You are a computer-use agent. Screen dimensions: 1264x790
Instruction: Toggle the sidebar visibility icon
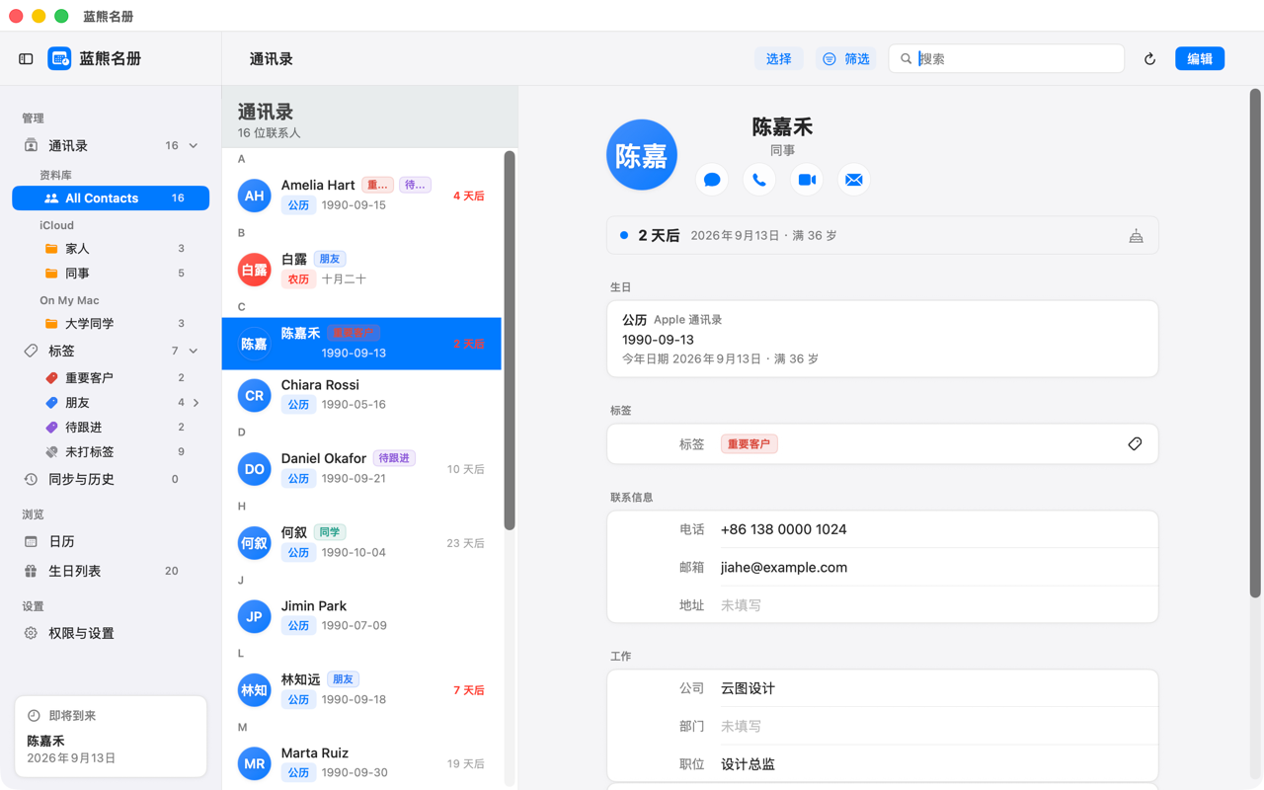(x=26, y=59)
